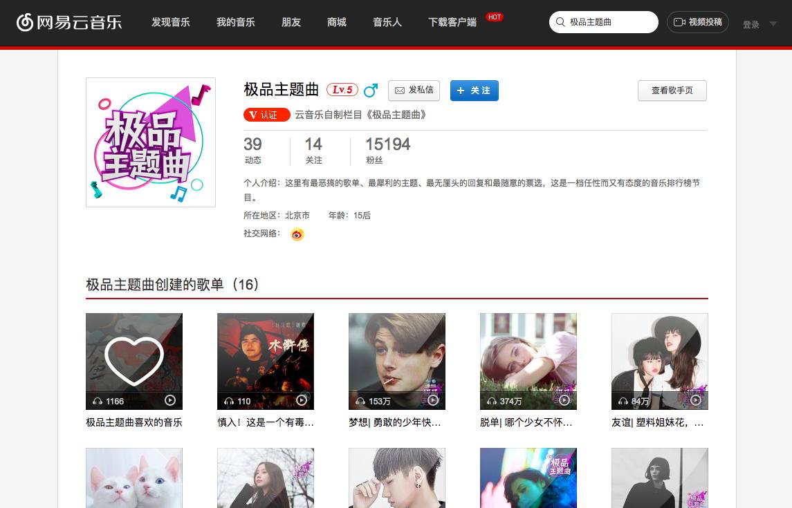Play the 84万 listens playlist
The height and width of the screenshot is (508, 792).
[696, 400]
